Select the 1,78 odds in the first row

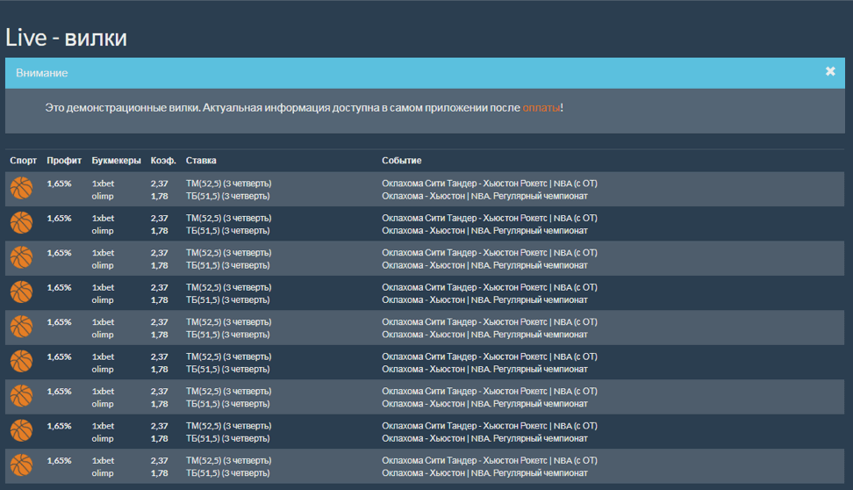click(160, 196)
